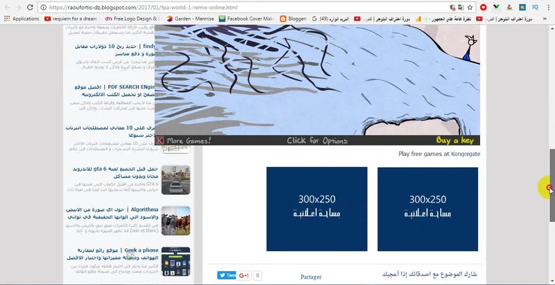The height and width of the screenshot is (285, 555).
Task: Open the IQ extension icon
Action: pyautogui.click(x=535, y=7)
